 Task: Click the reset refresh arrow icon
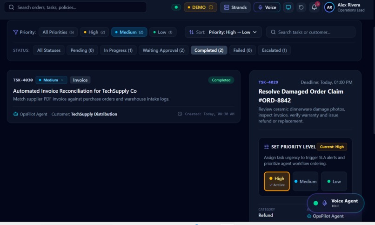click(301, 7)
